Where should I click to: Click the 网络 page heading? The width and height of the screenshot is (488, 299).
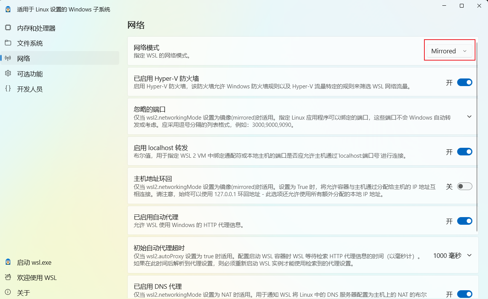tap(136, 26)
